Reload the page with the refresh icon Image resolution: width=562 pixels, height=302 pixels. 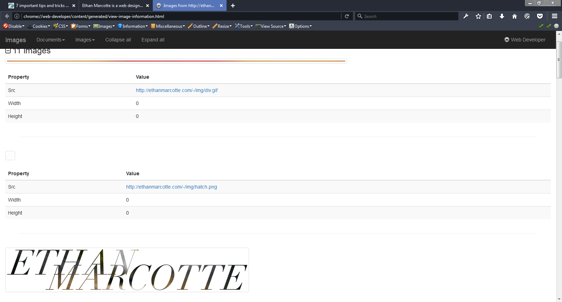point(347,16)
